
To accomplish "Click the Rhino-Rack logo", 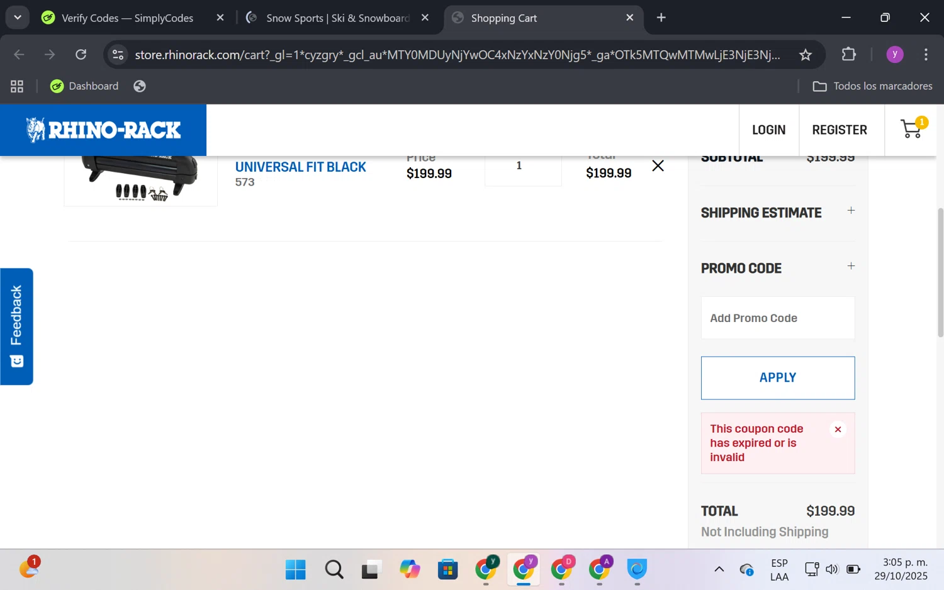I will (x=103, y=130).
